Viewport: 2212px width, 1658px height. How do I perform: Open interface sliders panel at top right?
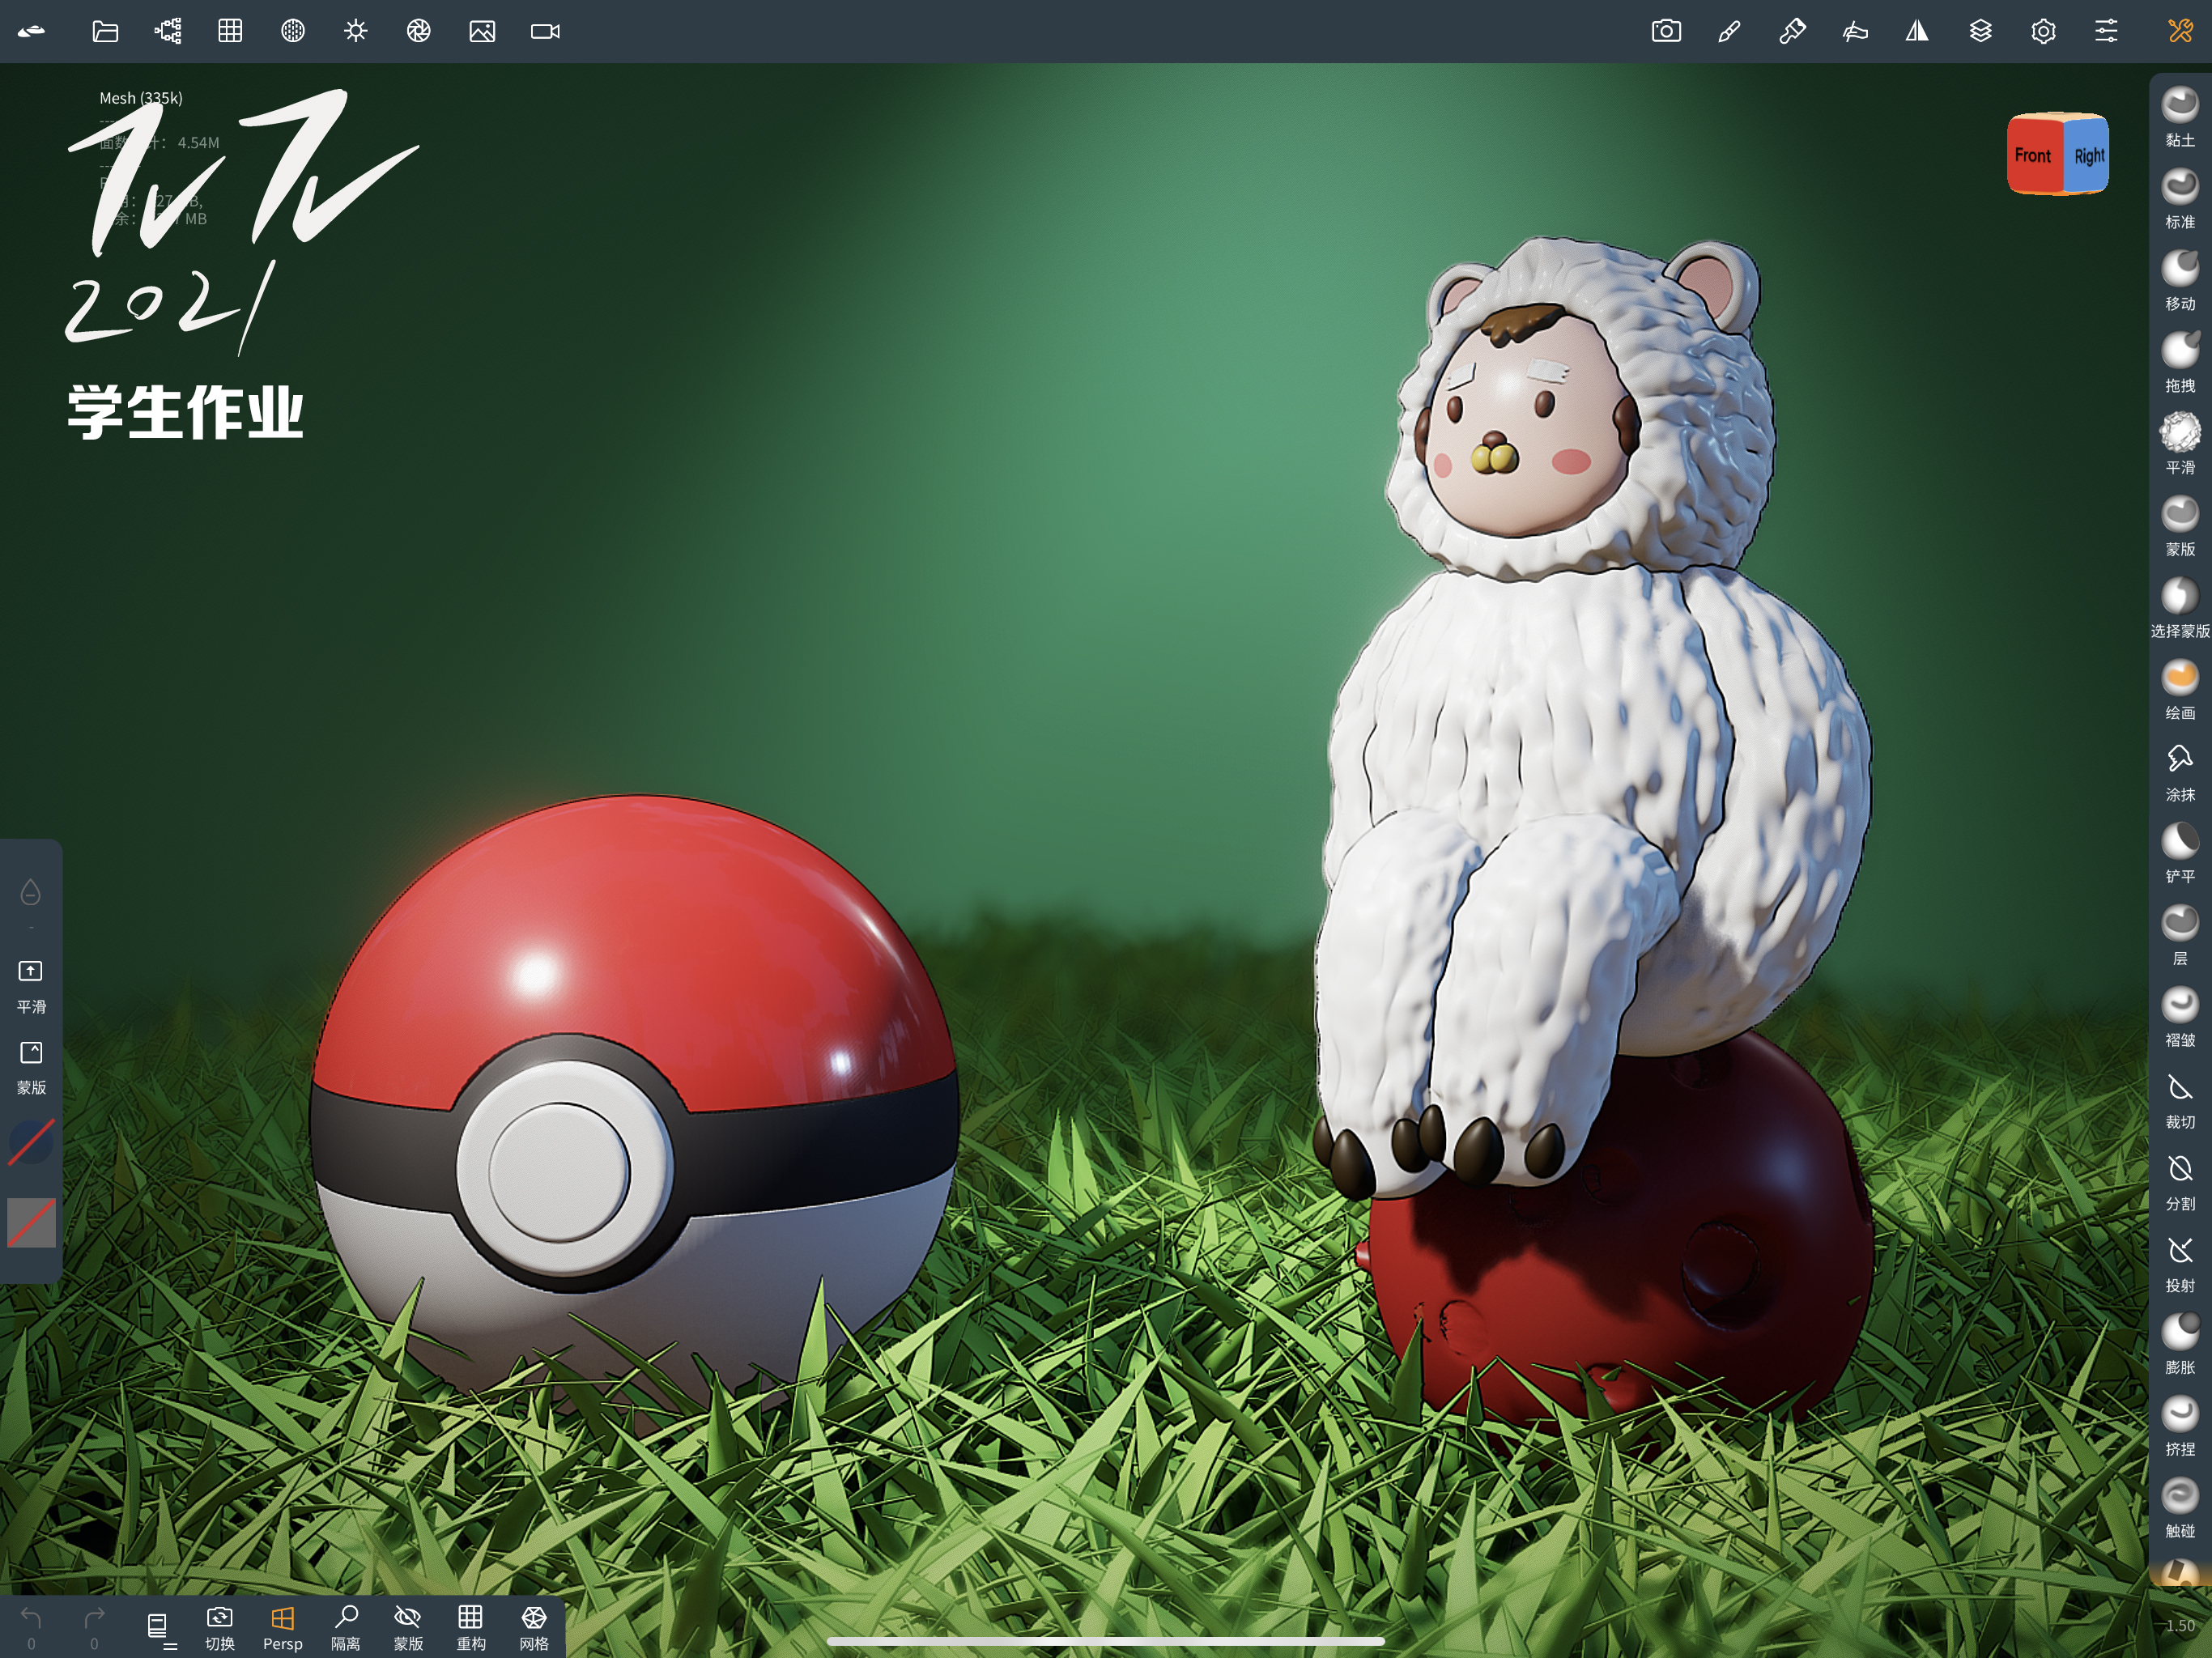coord(2105,31)
